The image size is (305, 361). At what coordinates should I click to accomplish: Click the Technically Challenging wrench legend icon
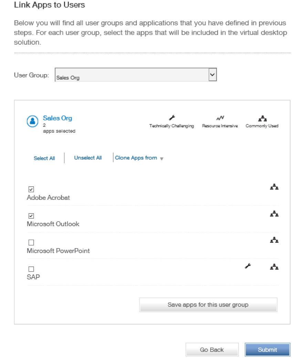point(172,118)
